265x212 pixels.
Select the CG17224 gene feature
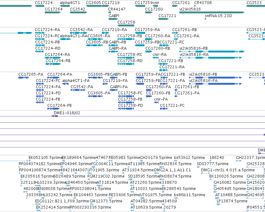[40, 6]
